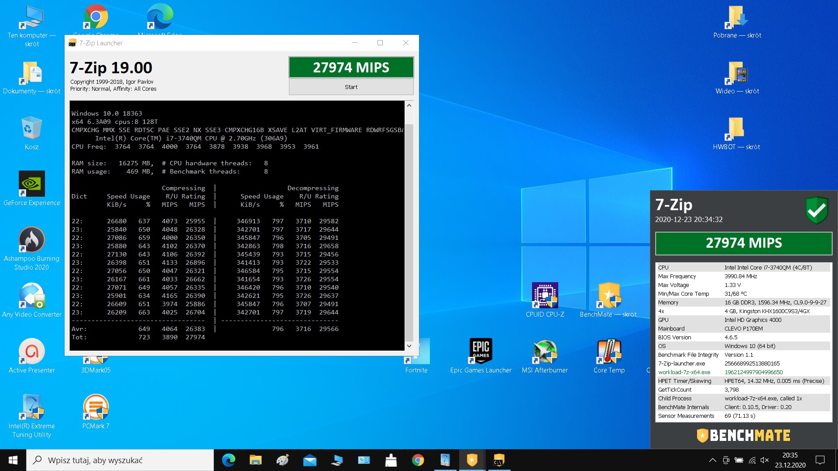The image size is (838, 471).
Task: Click the 7-Zip Launcher title bar icon
Action: point(72,43)
